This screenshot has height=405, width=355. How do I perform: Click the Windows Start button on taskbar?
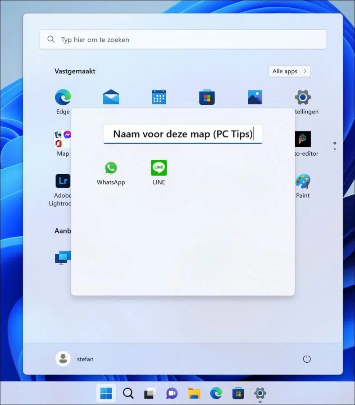106,393
